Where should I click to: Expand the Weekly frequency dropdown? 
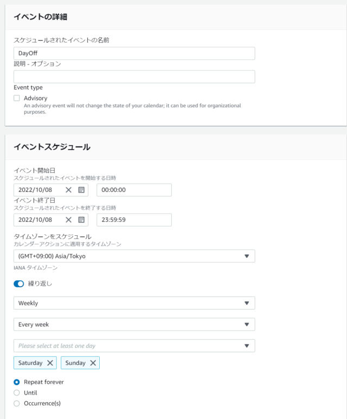[x=134, y=303]
